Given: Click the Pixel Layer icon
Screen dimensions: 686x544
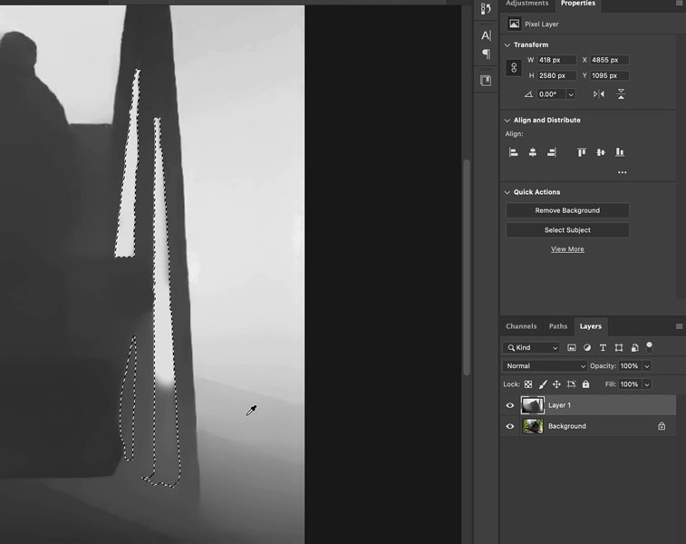Looking at the screenshot, I should coord(514,24).
